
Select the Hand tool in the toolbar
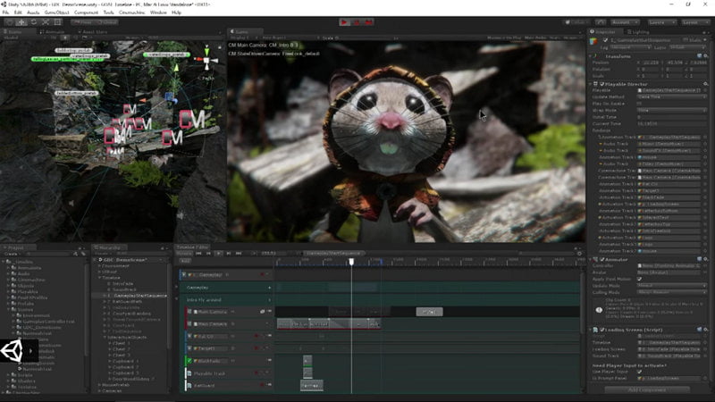[x=9, y=21]
